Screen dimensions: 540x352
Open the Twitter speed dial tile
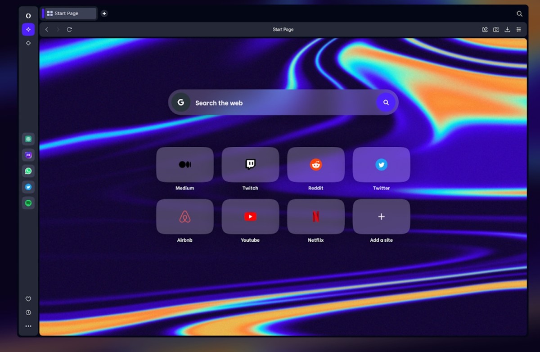[x=382, y=165]
